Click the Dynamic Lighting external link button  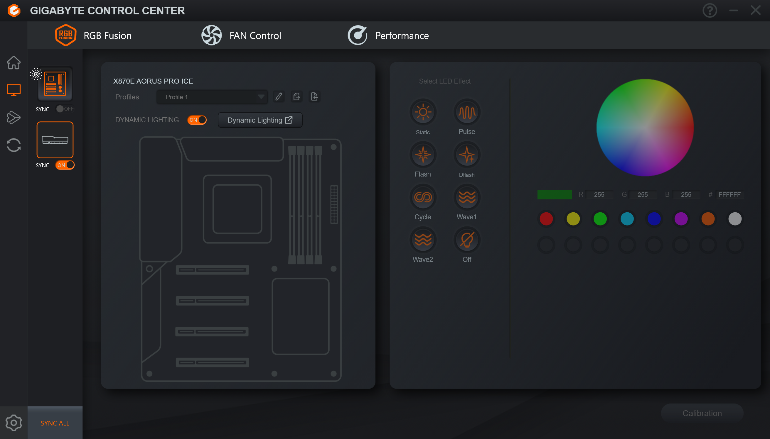(260, 120)
